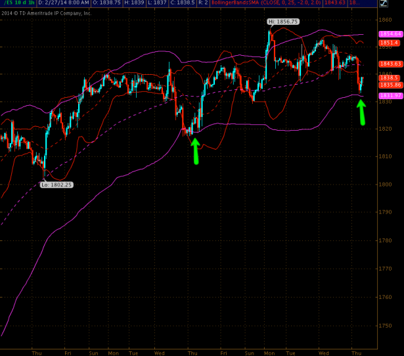Click the green arrow near middle Thursday low

pos(196,151)
